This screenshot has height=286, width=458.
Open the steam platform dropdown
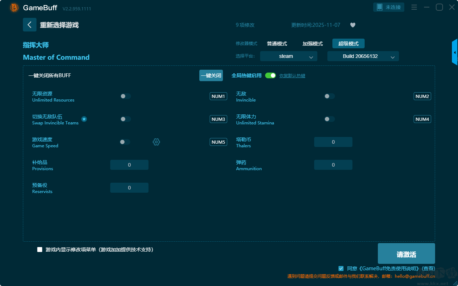coord(288,56)
